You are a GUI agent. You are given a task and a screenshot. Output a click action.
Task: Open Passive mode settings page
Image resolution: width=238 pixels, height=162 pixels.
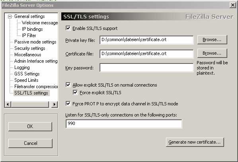click(x=35, y=42)
